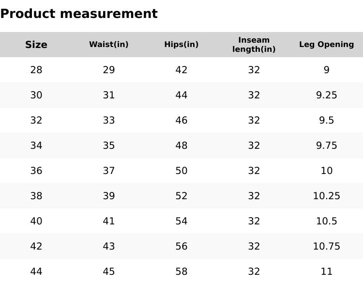Click the inseam value in size 28 row
This screenshot has width=363, height=284.
(x=254, y=70)
